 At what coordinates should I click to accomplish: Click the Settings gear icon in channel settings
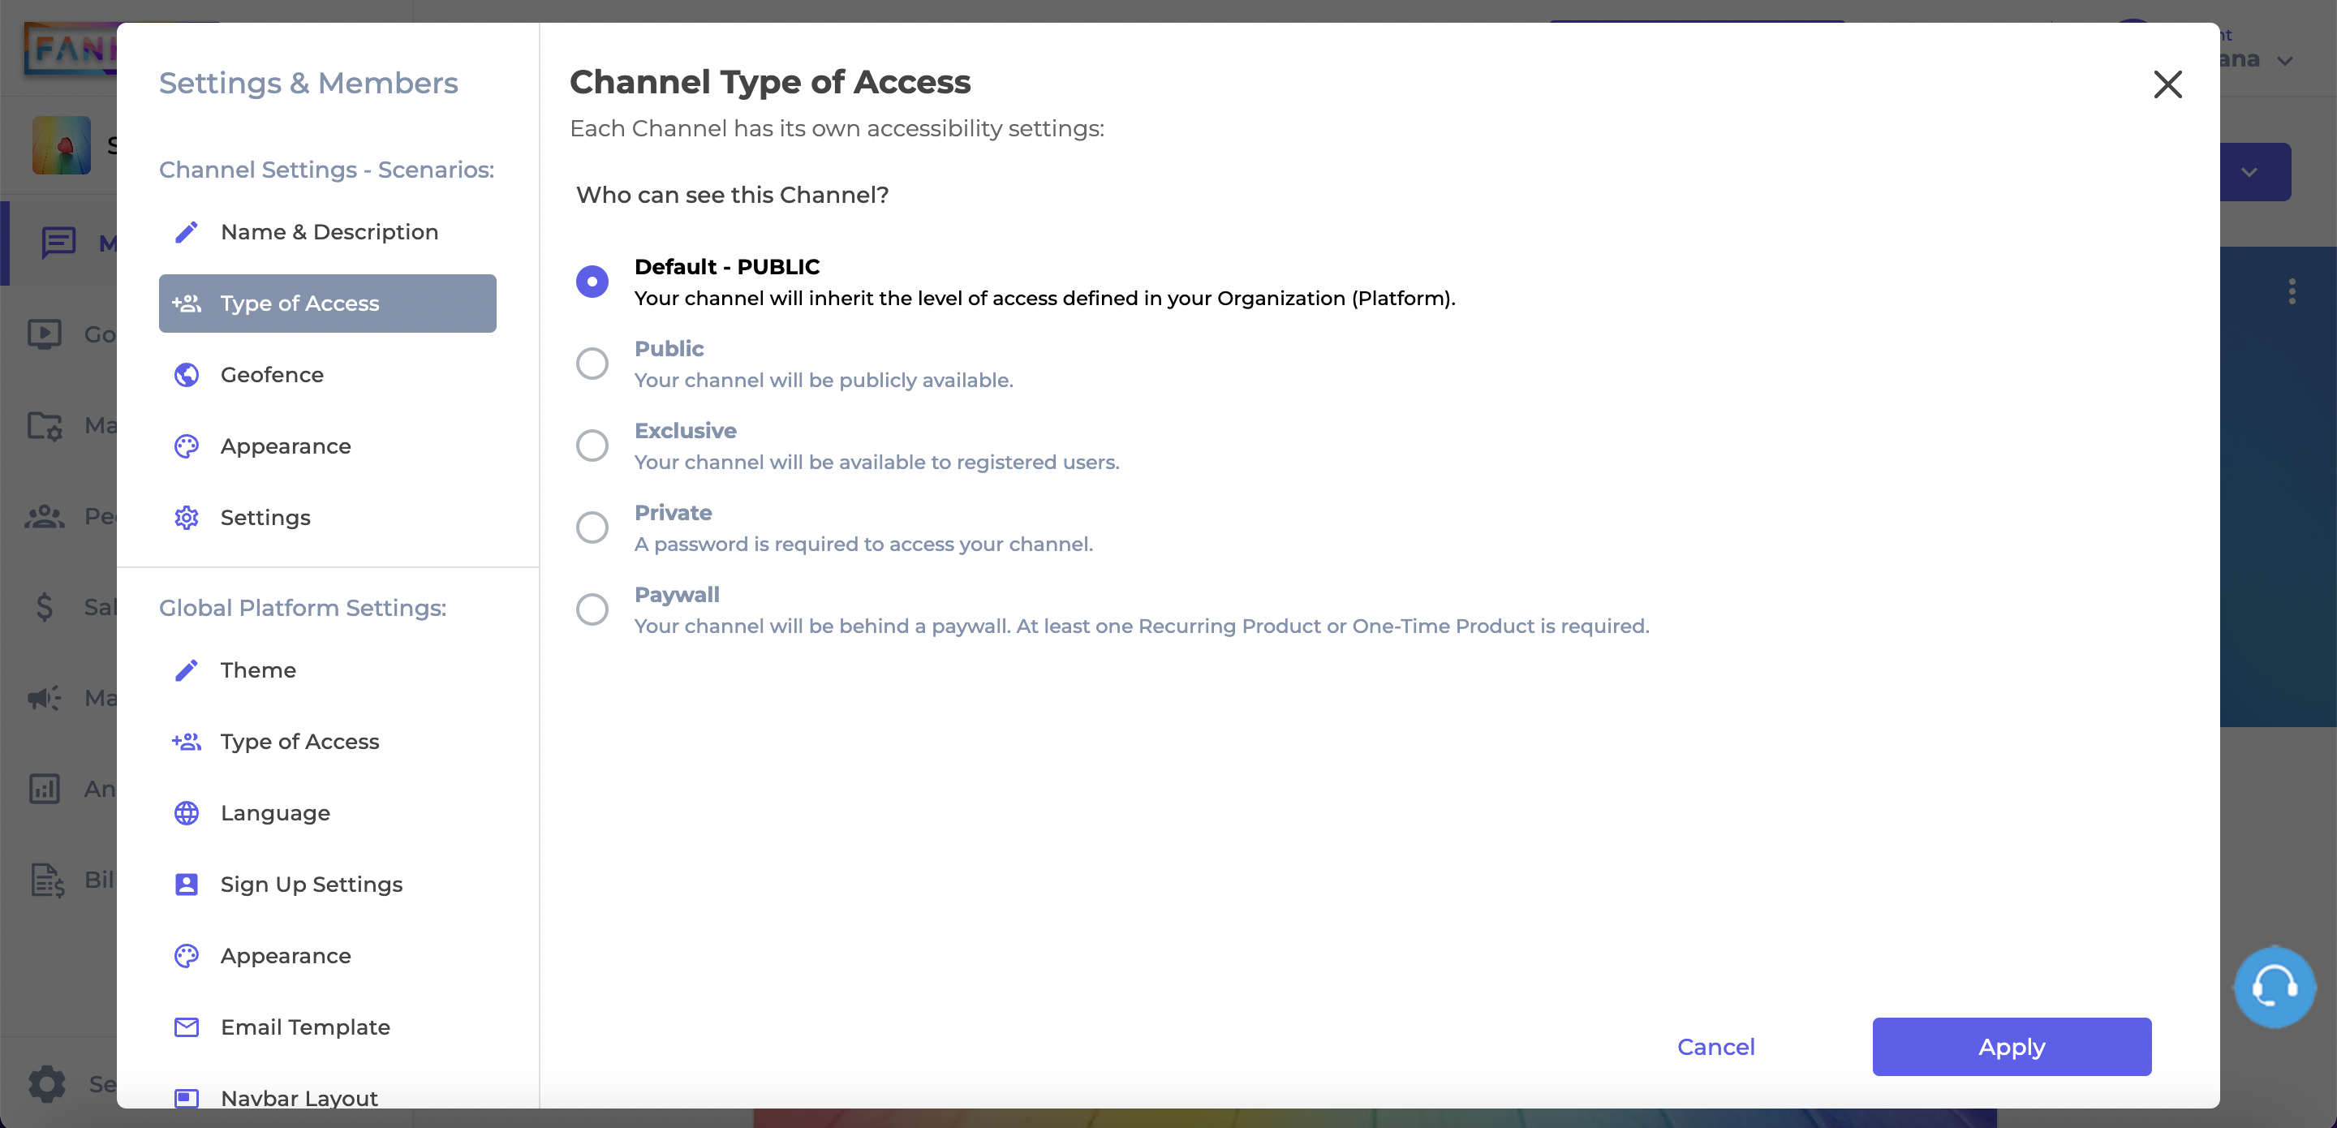[x=187, y=517]
